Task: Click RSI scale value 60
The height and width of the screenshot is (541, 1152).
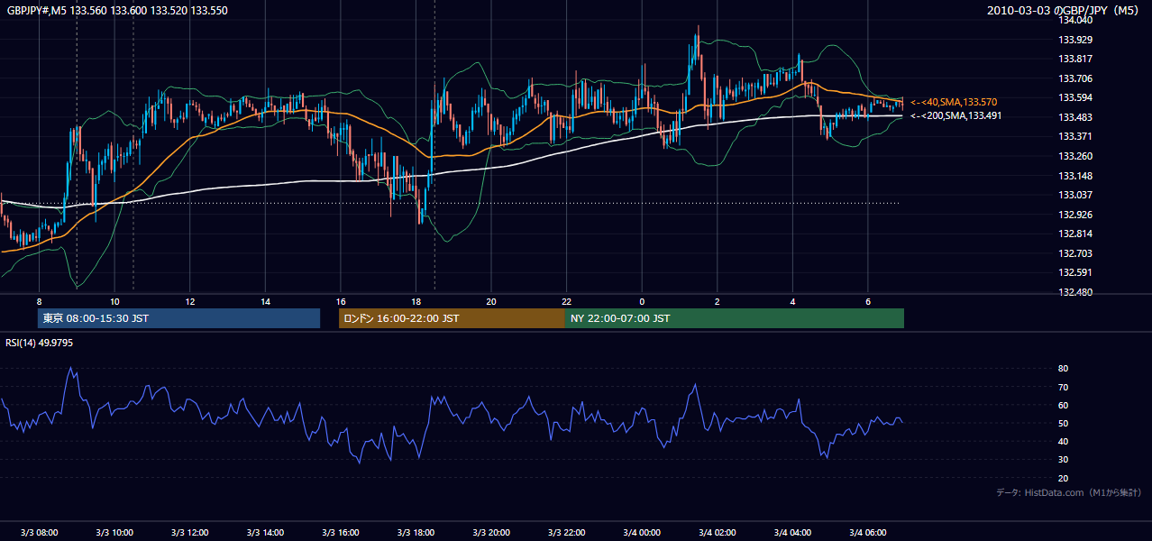Action: click(x=1064, y=405)
